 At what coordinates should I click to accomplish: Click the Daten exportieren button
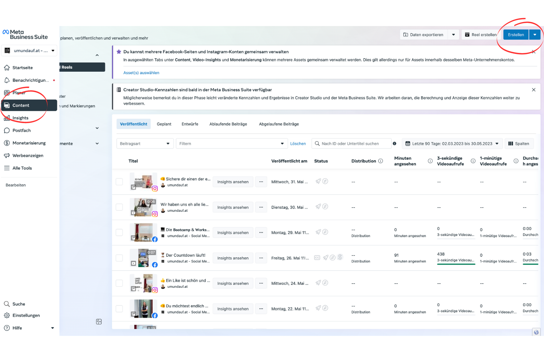click(424, 35)
